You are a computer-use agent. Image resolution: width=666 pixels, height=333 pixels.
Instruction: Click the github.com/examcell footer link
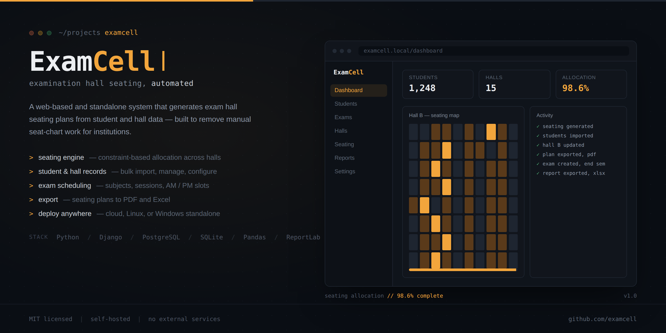(x=603, y=319)
